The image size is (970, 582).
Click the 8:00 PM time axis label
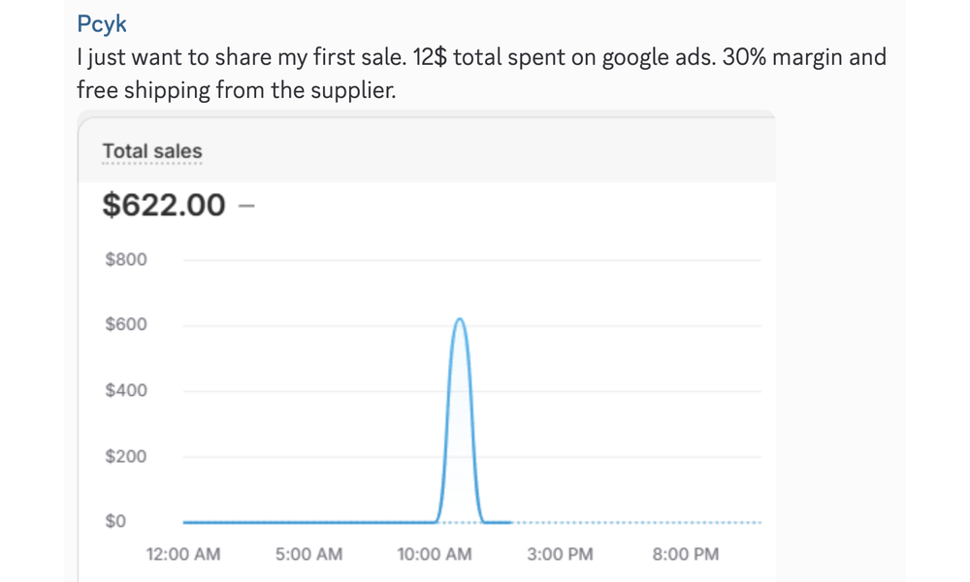point(686,555)
